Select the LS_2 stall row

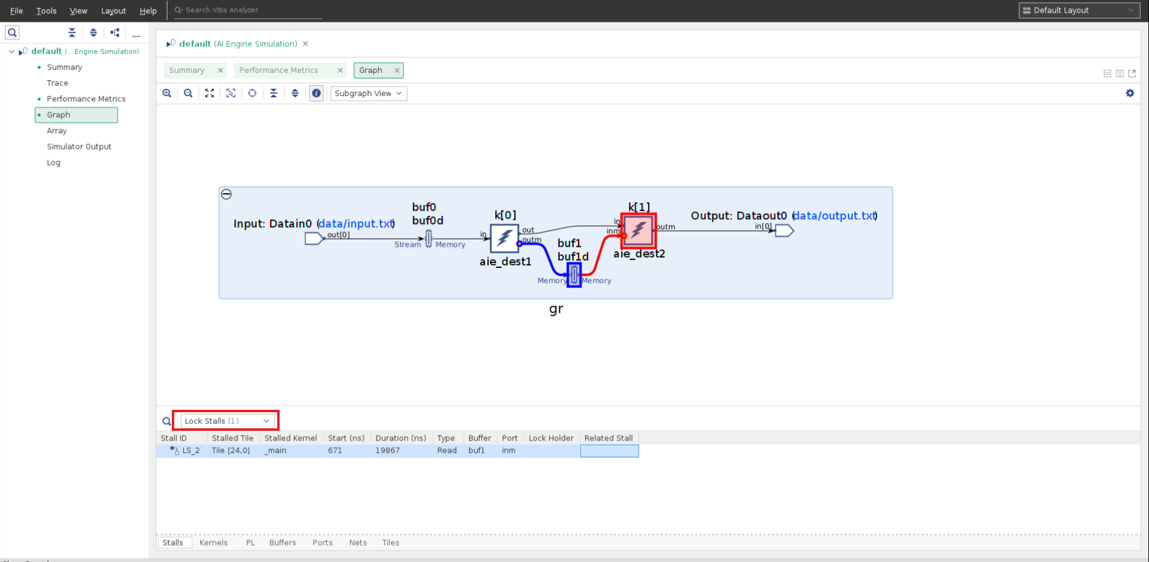tap(398, 451)
